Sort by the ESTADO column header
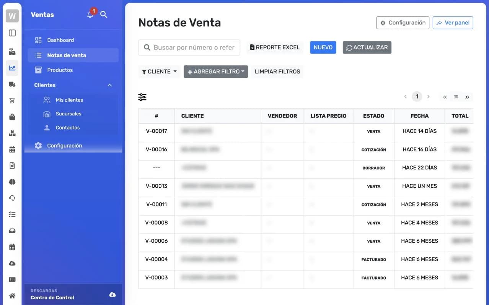 point(373,116)
